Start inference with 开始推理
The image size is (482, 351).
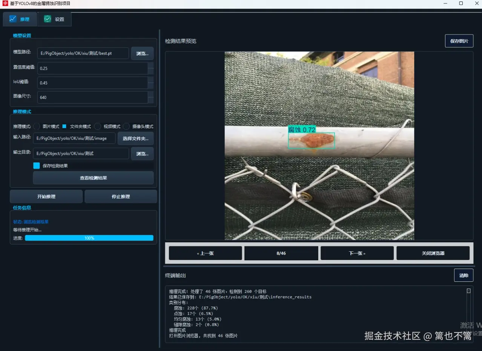46,196
